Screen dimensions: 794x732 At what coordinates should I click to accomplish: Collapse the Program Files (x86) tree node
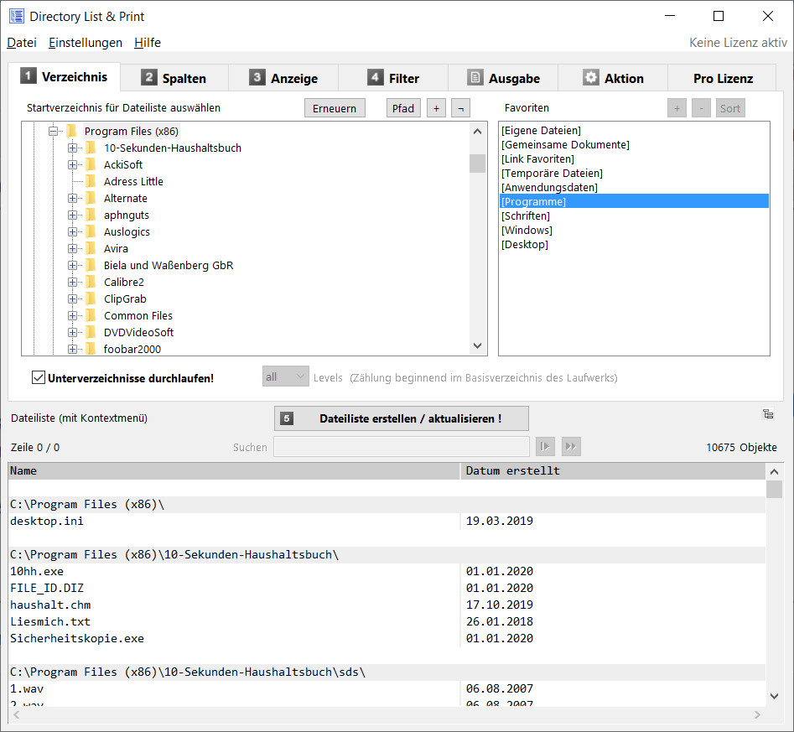pos(54,132)
